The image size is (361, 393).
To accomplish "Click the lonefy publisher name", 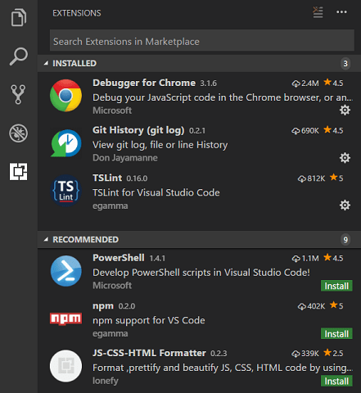I will [x=106, y=381].
